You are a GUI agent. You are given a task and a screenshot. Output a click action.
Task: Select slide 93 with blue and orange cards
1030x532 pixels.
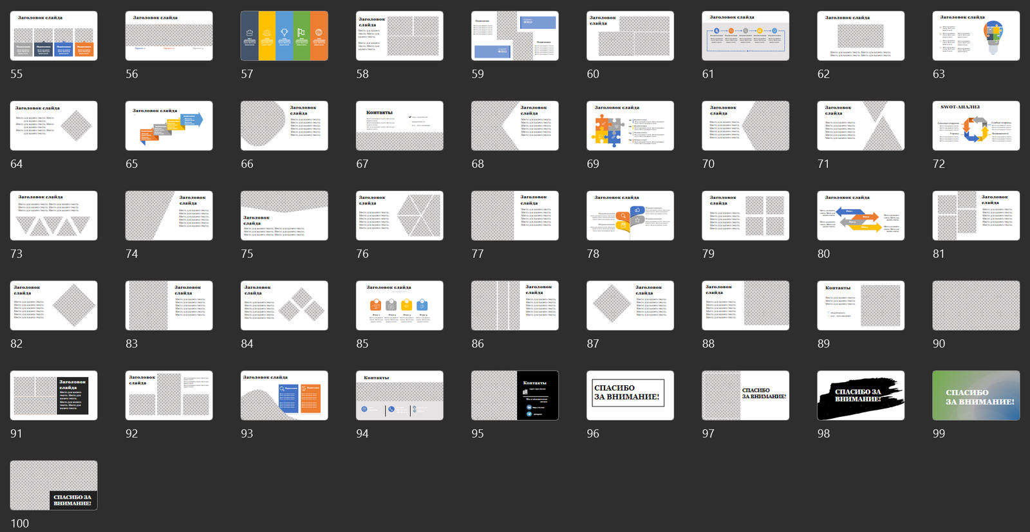tap(284, 396)
